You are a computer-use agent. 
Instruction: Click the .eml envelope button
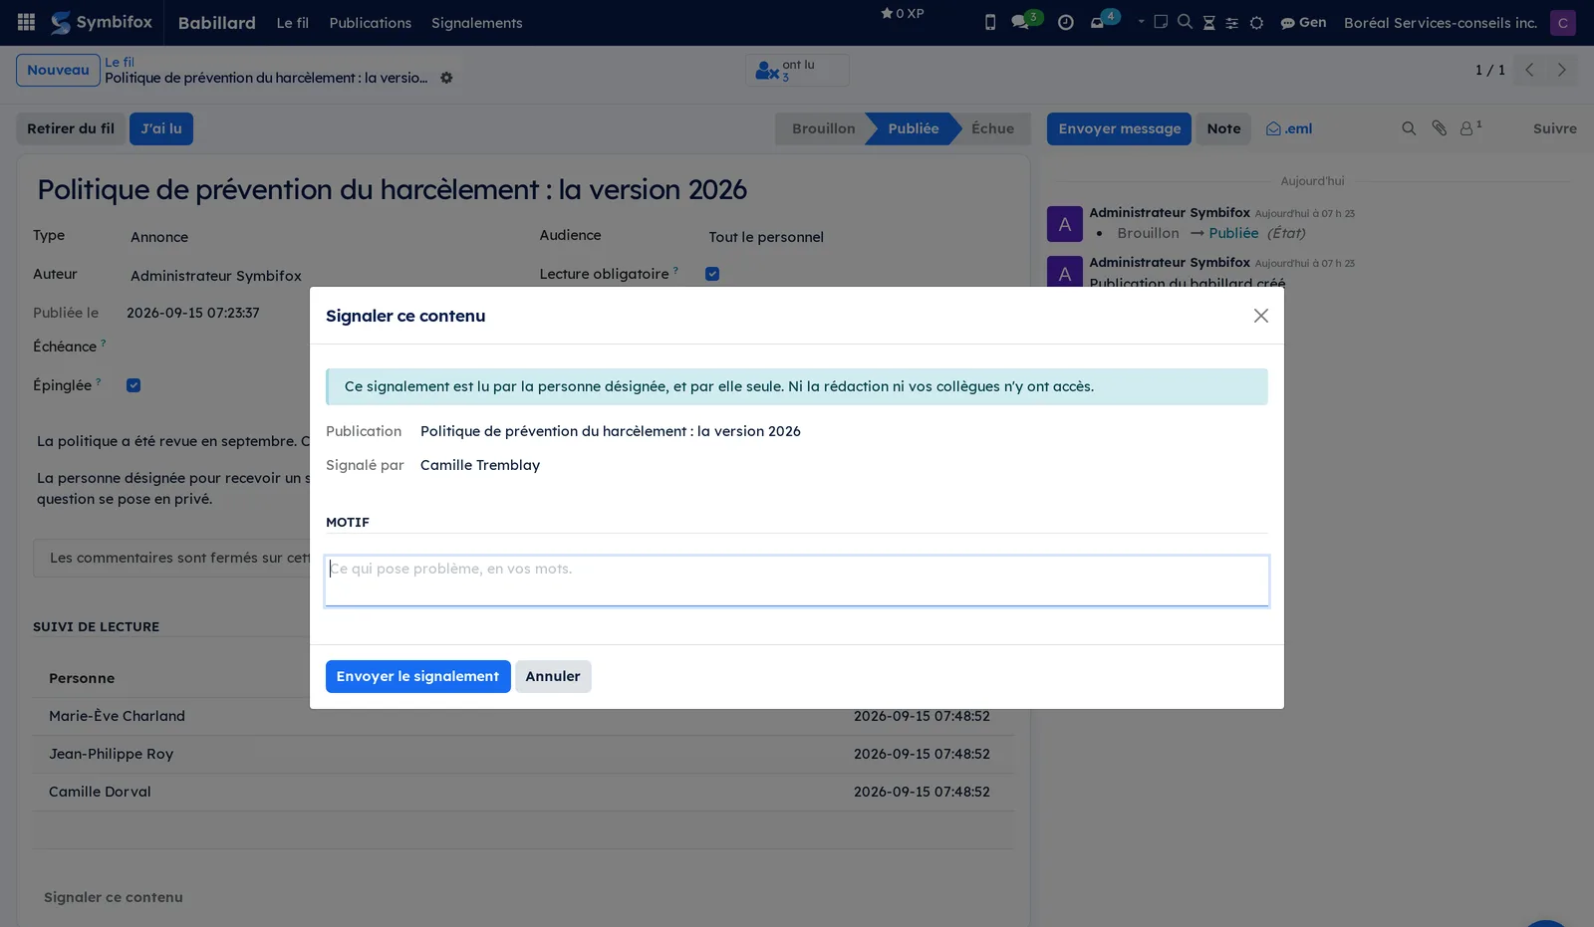[1288, 128]
